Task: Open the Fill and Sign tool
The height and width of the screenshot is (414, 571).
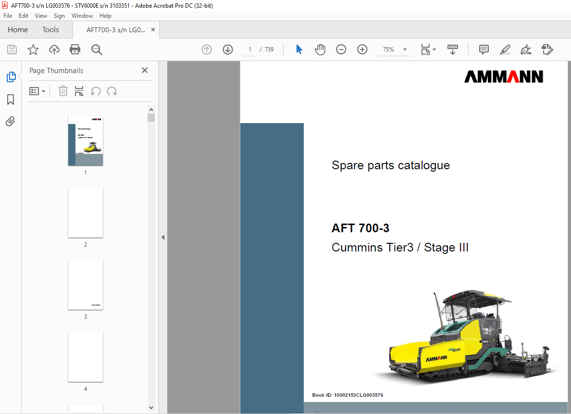Action: pos(526,50)
